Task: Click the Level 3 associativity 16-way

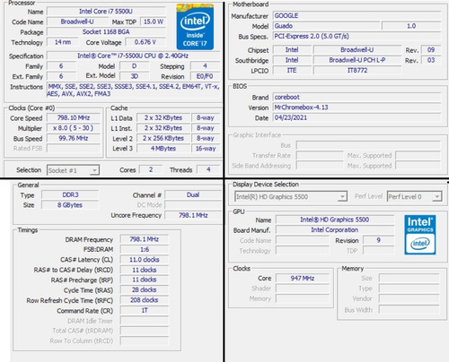Action: 206,149
